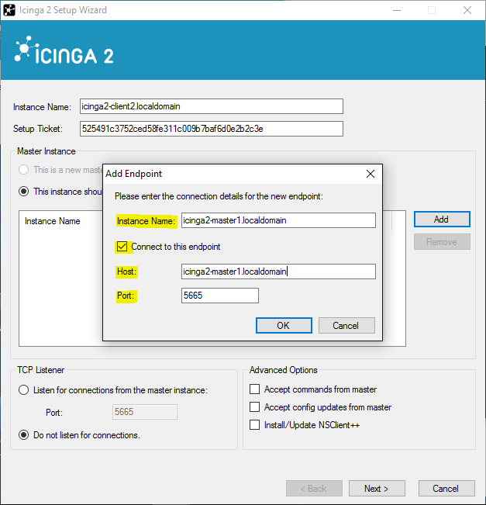Enable Accept commands from master
Viewport: 486px width, 505px height.
pyautogui.click(x=254, y=389)
